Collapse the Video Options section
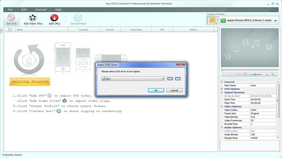Viewport: 282px width, 158px height. [221, 107]
